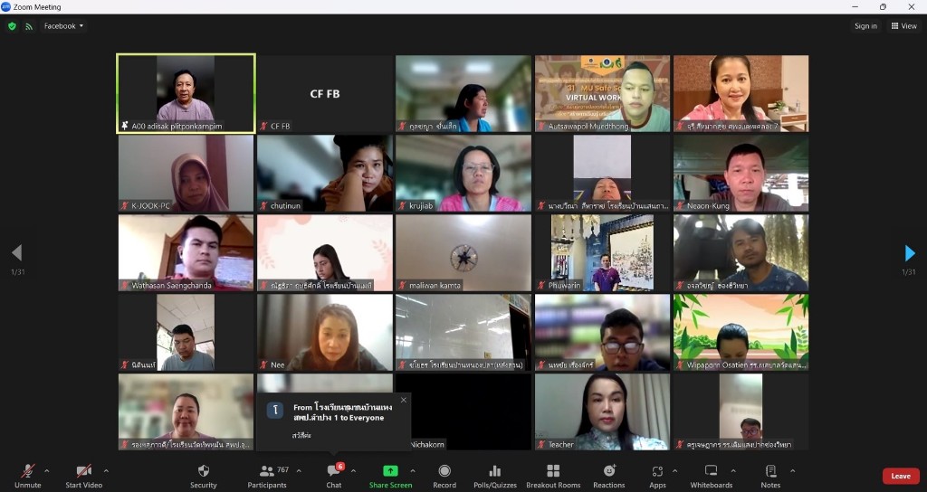Viewport: 927px width, 492px height.
Task: Expand the arrow beside Notes
Action: pyautogui.click(x=792, y=470)
